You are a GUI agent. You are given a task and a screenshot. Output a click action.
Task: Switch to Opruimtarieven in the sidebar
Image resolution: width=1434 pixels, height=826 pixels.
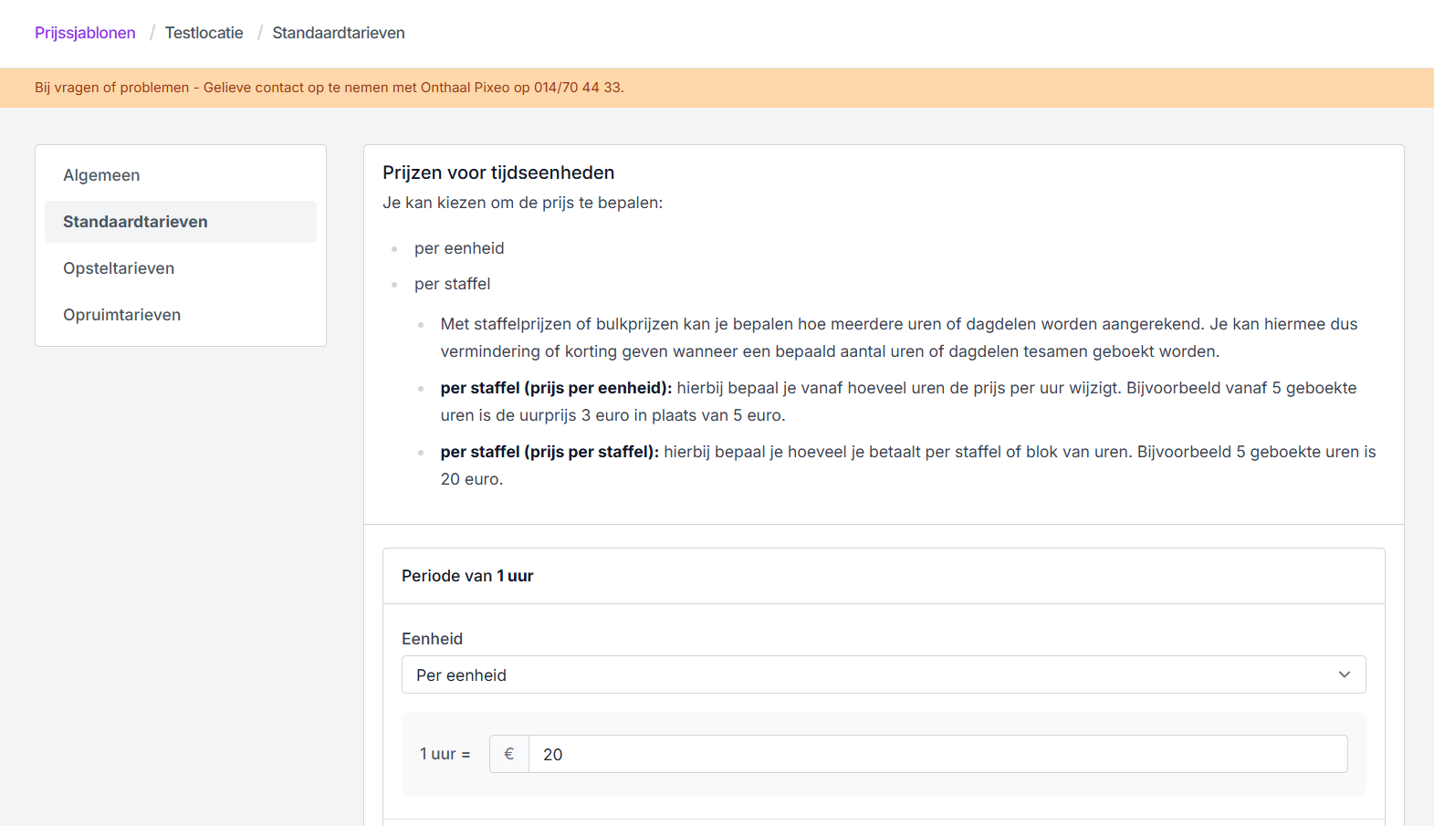pos(121,315)
